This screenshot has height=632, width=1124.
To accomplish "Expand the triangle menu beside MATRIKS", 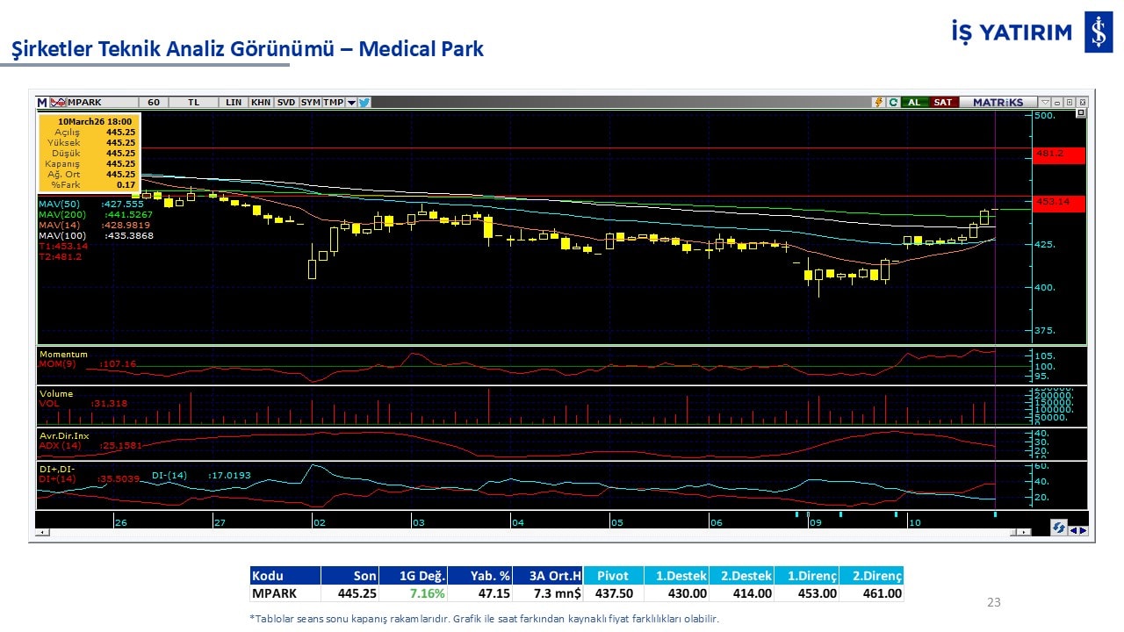I will pyautogui.click(x=1045, y=103).
